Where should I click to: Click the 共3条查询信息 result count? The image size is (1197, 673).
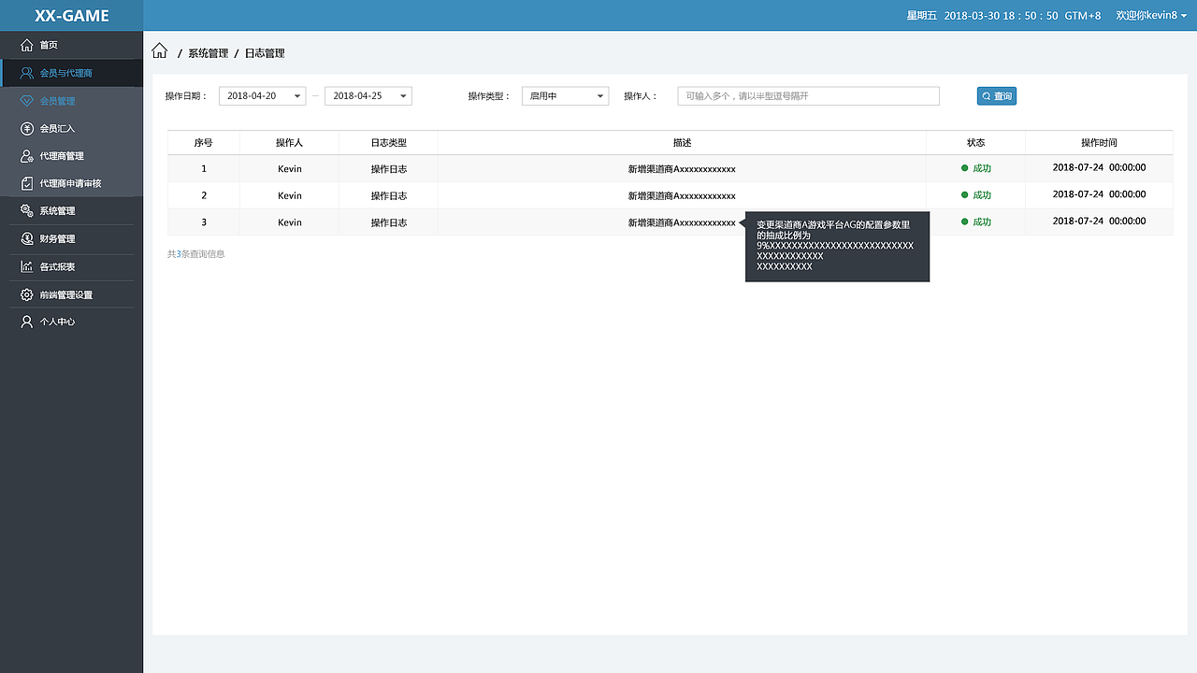(x=195, y=254)
